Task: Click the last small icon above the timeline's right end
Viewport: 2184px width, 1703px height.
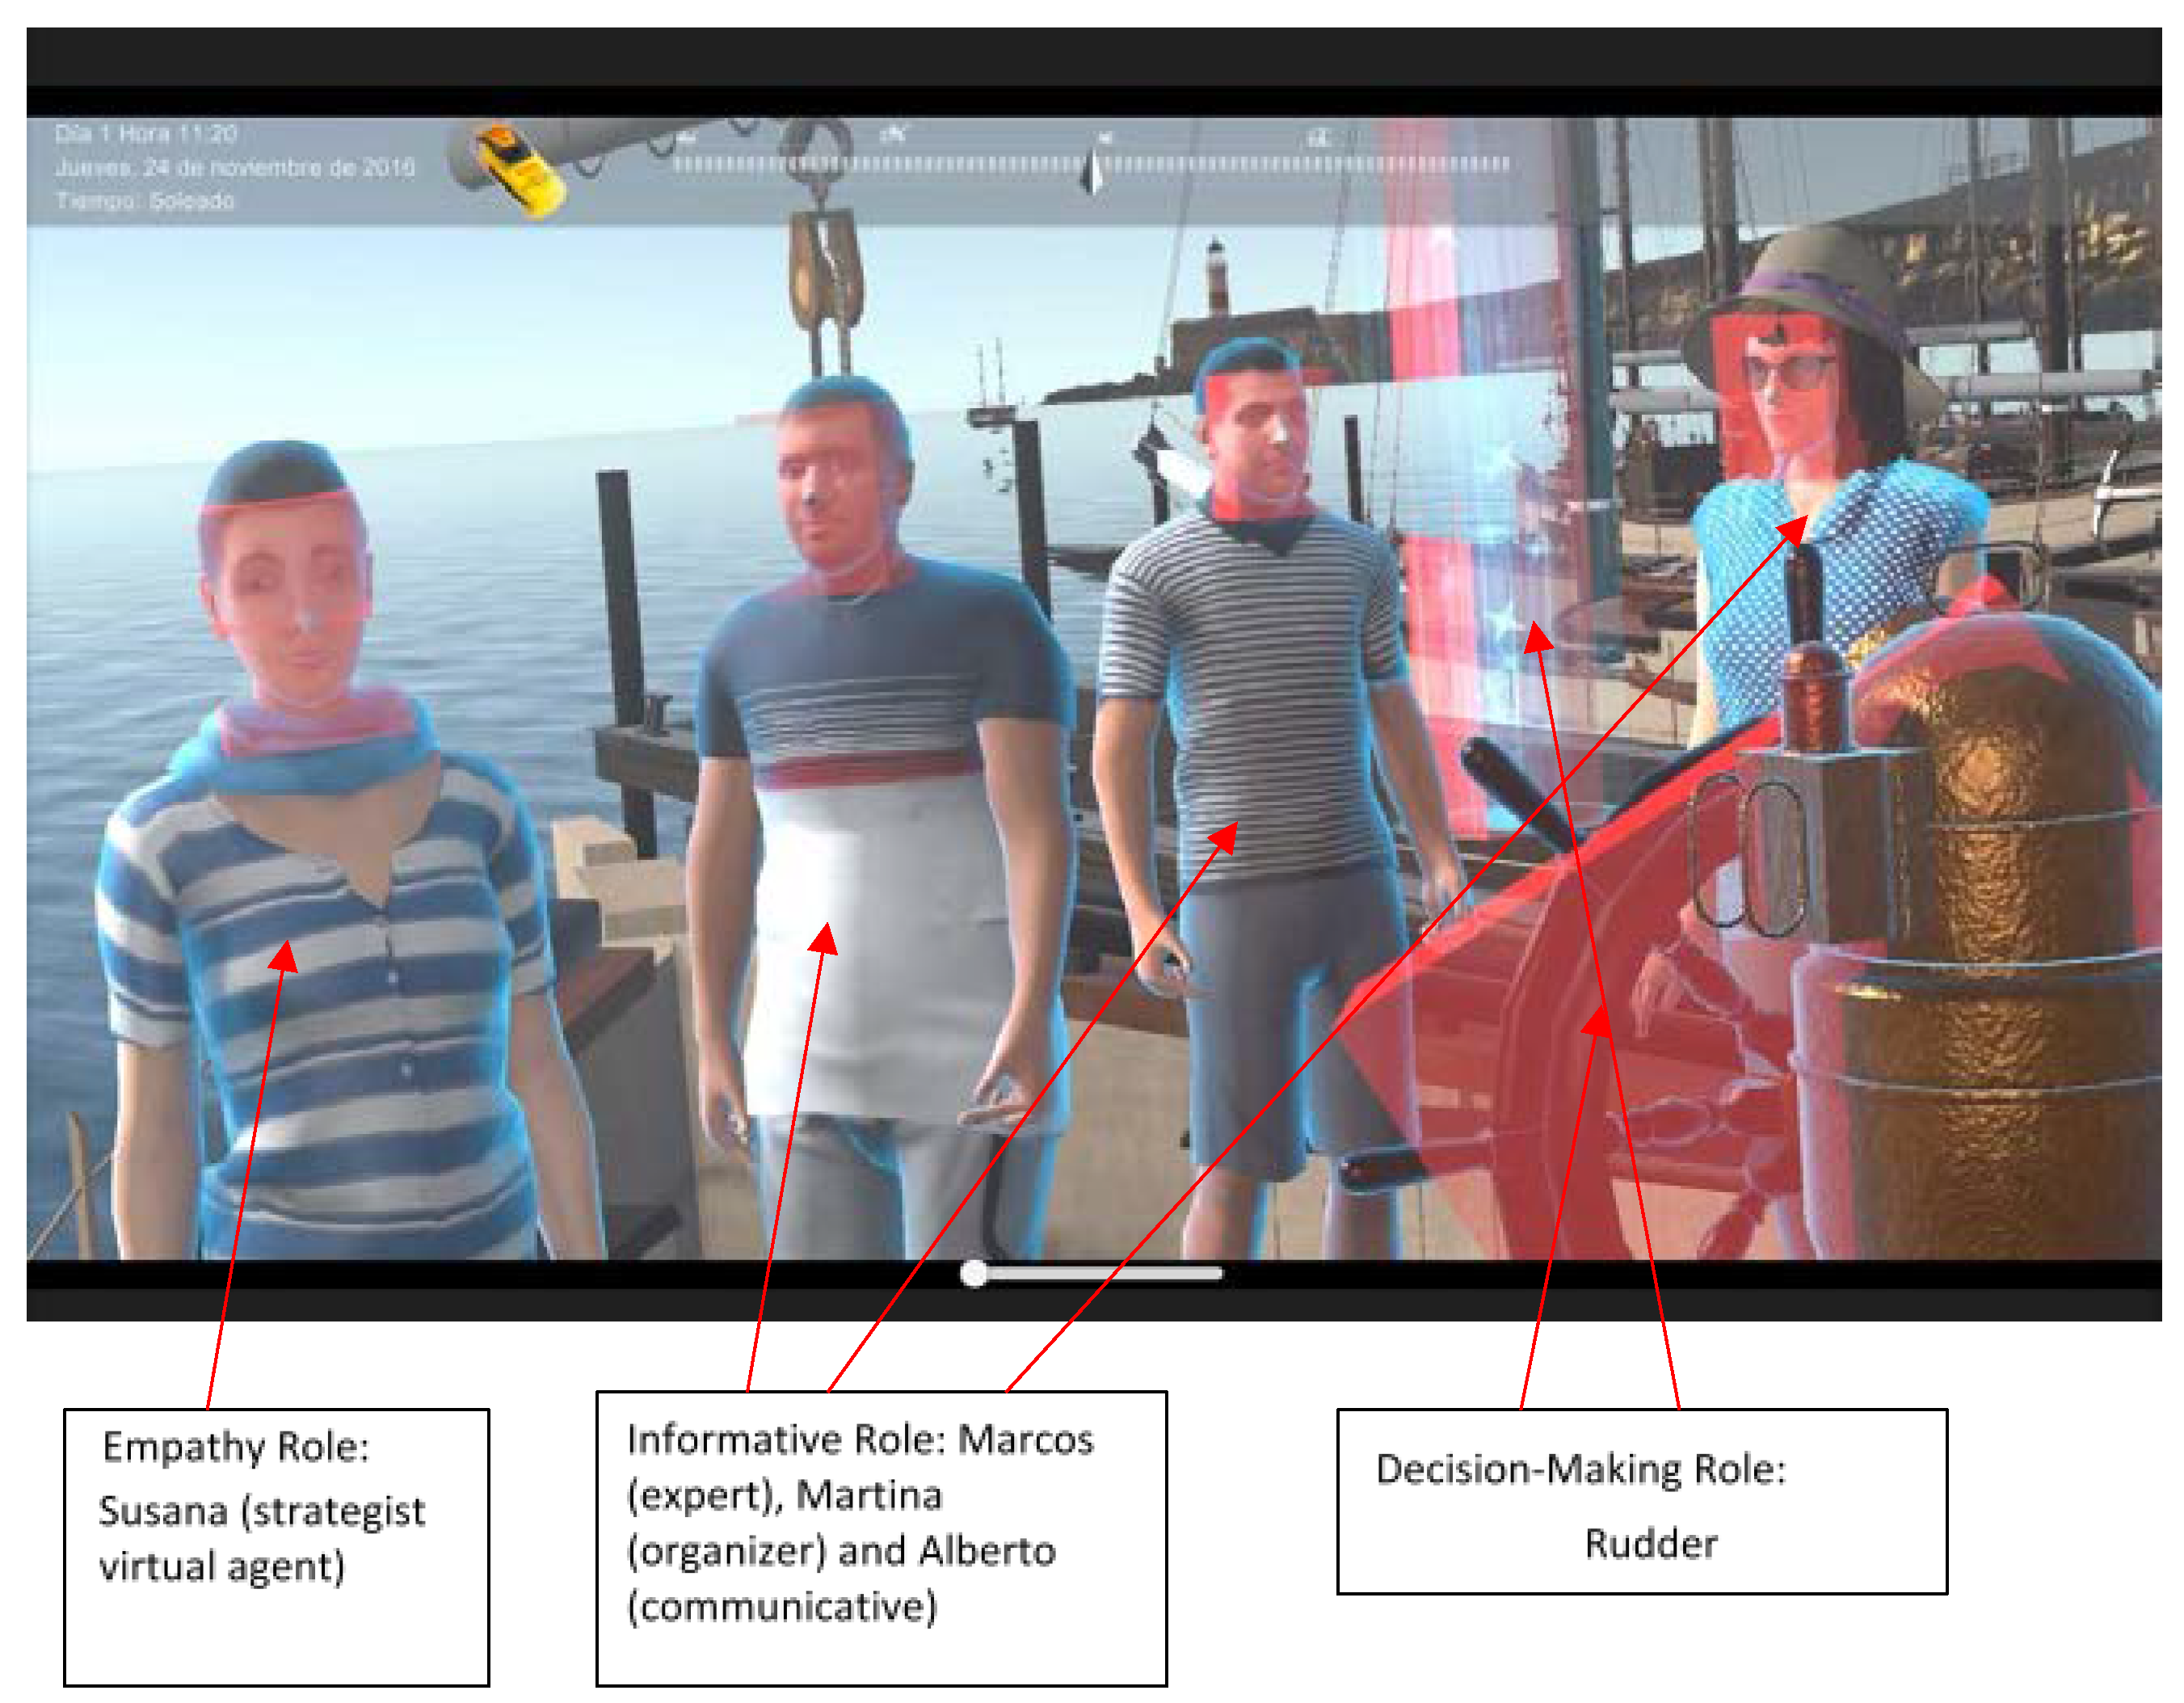Action: click(x=1319, y=138)
